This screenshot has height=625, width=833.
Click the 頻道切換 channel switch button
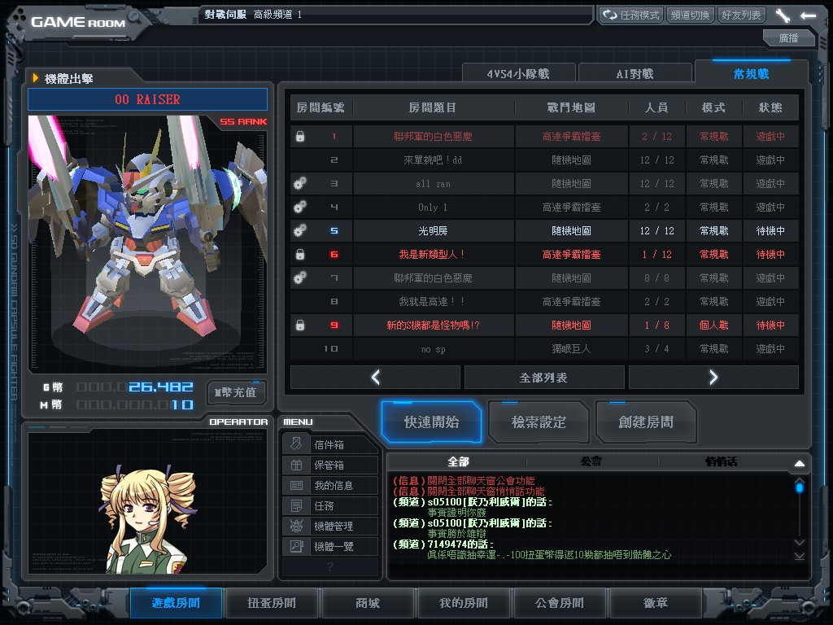tap(690, 15)
